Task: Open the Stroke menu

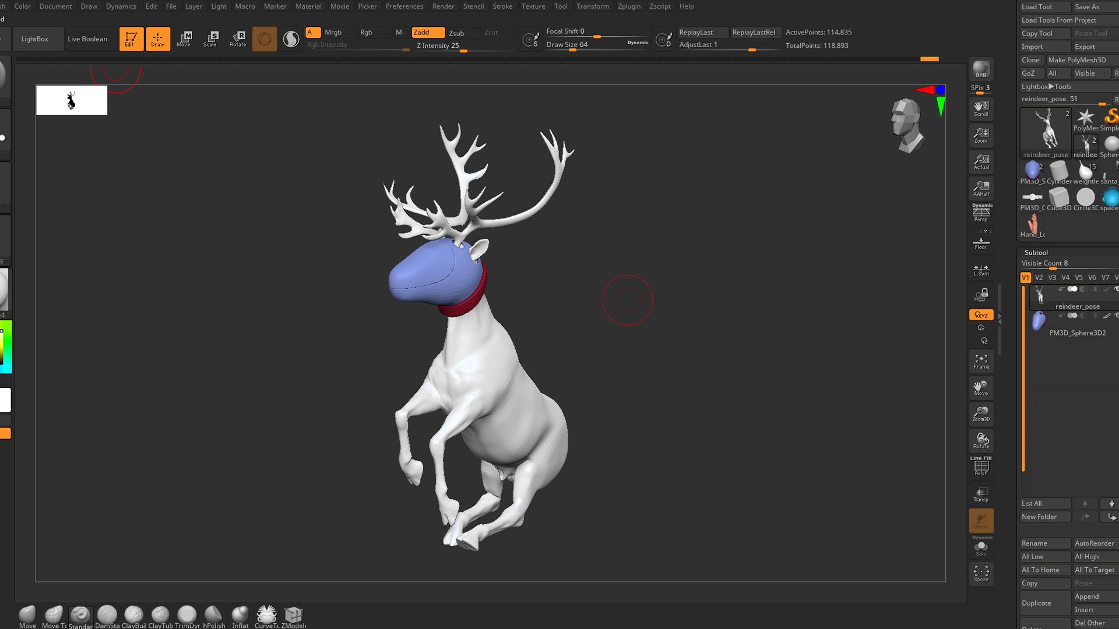Action: pyautogui.click(x=502, y=6)
